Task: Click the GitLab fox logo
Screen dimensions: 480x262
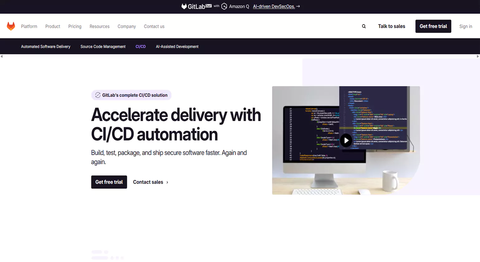Action: pyautogui.click(x=11, y=26)
